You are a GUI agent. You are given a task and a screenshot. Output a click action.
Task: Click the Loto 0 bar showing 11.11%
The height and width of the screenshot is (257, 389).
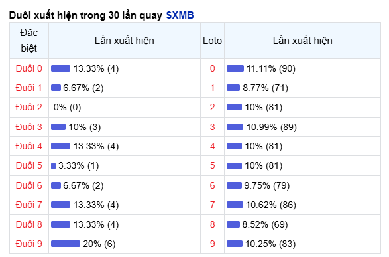tap(235, 68)
